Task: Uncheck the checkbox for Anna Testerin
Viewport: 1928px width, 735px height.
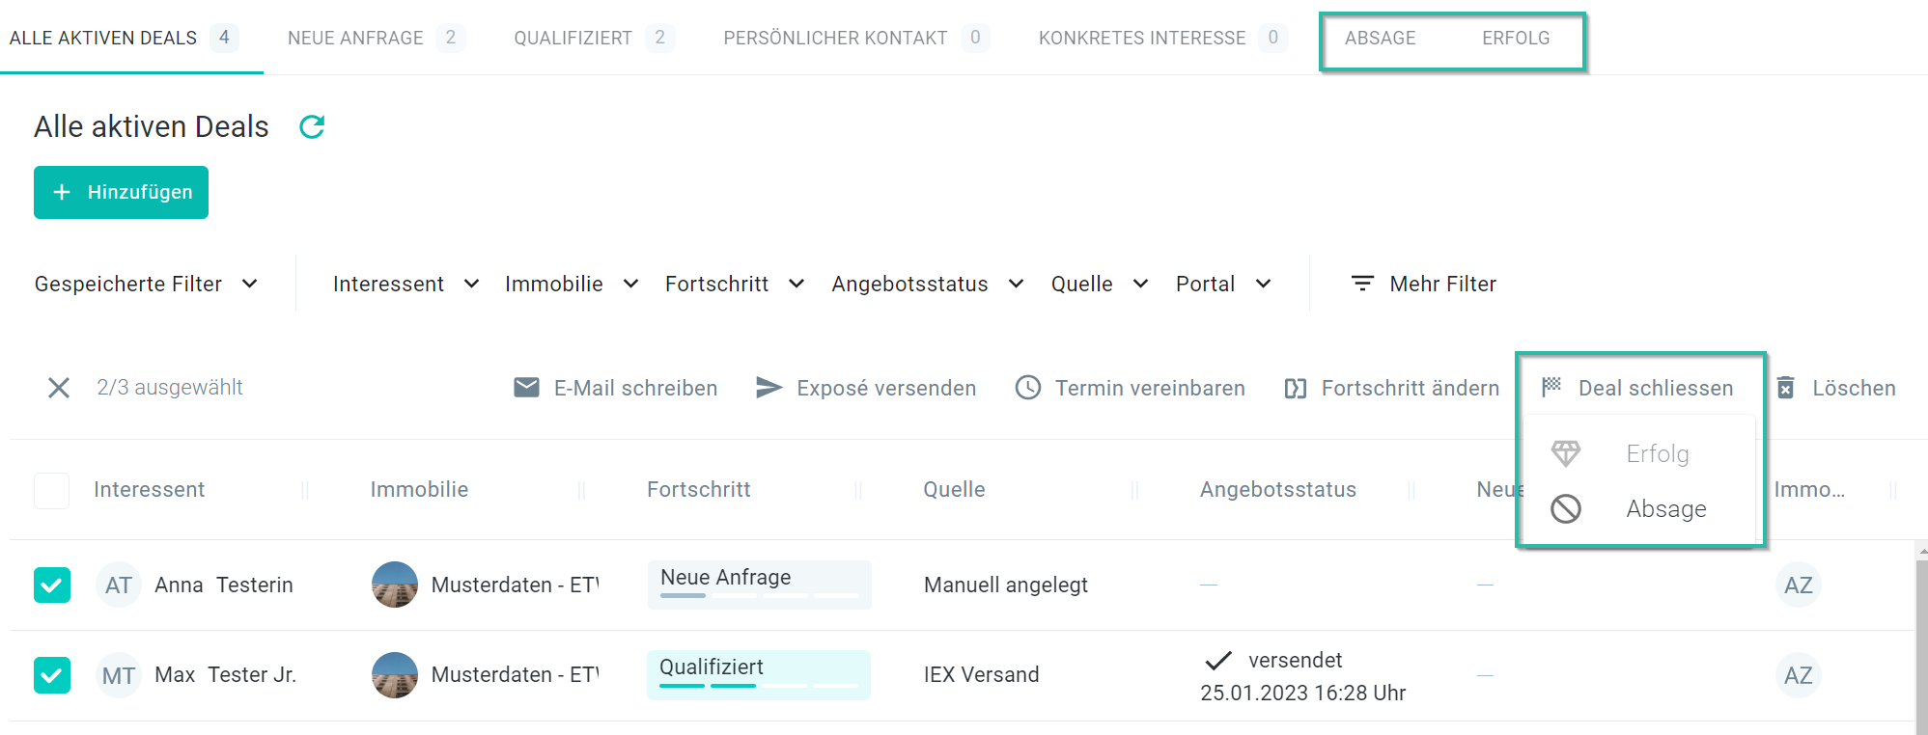Action: (x=52, y=585)
